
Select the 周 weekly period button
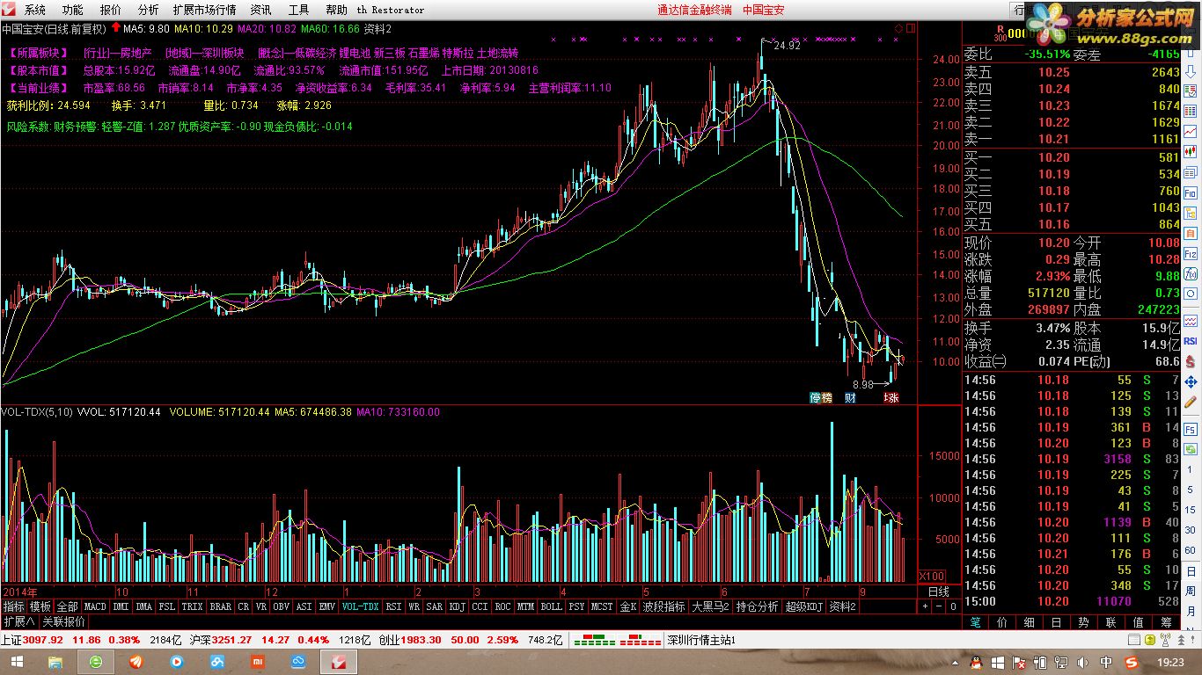click(1190, 591)
